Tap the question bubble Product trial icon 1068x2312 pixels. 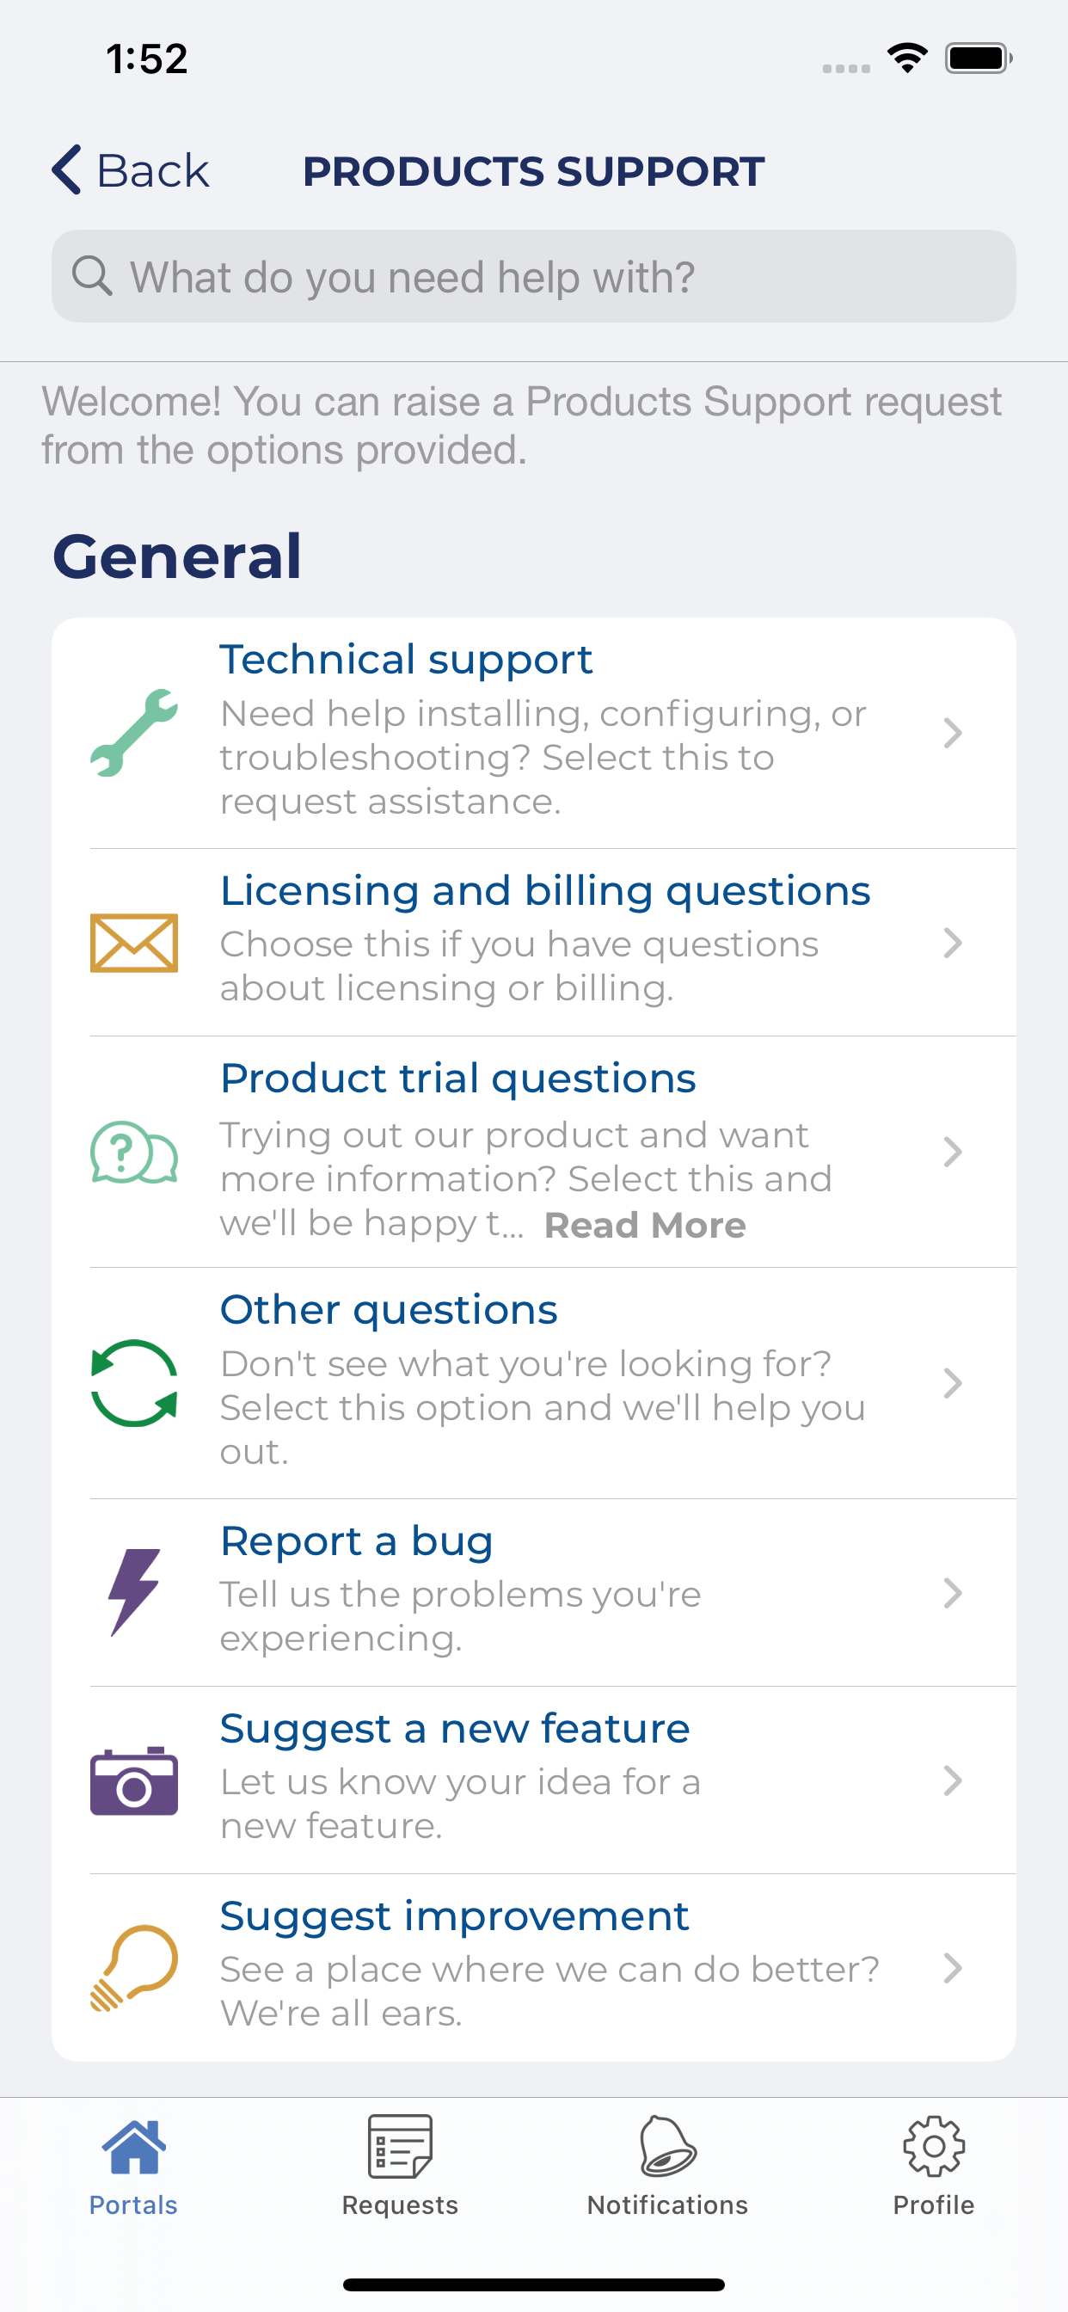134,1152
